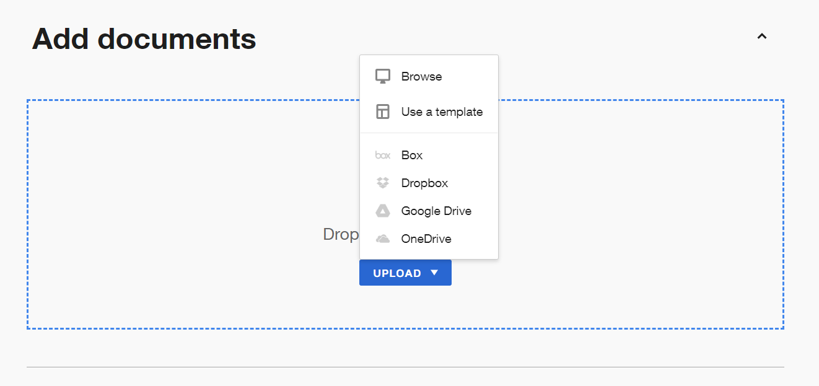Viewport: 819px width, 386px height.
Task: Collapse the Add documents section chevron
Action: 762,37
